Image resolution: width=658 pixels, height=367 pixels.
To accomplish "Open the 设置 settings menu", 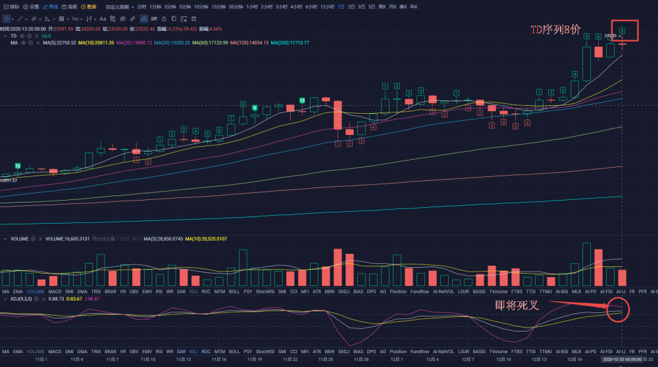I will coord(31,7).
